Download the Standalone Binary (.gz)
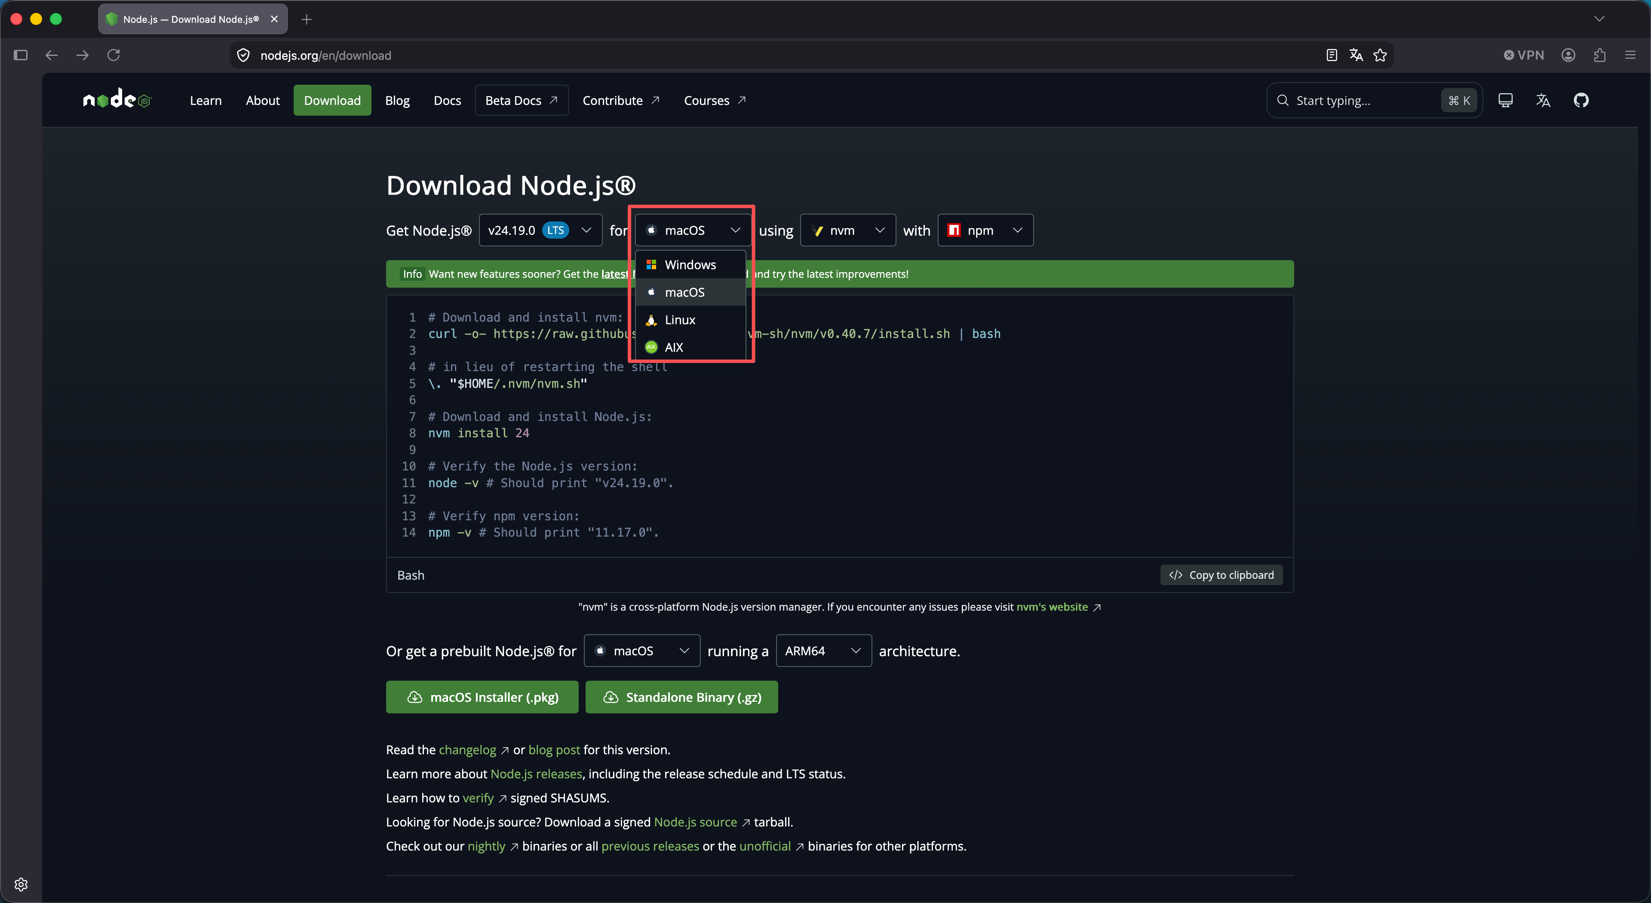This screenshot has width=1651, height=903. click(x=681, y=697)
